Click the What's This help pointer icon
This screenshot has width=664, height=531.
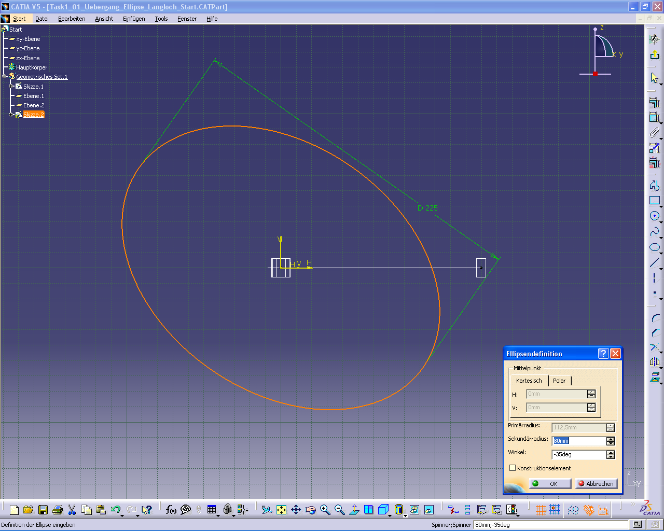tap(147, 510)
